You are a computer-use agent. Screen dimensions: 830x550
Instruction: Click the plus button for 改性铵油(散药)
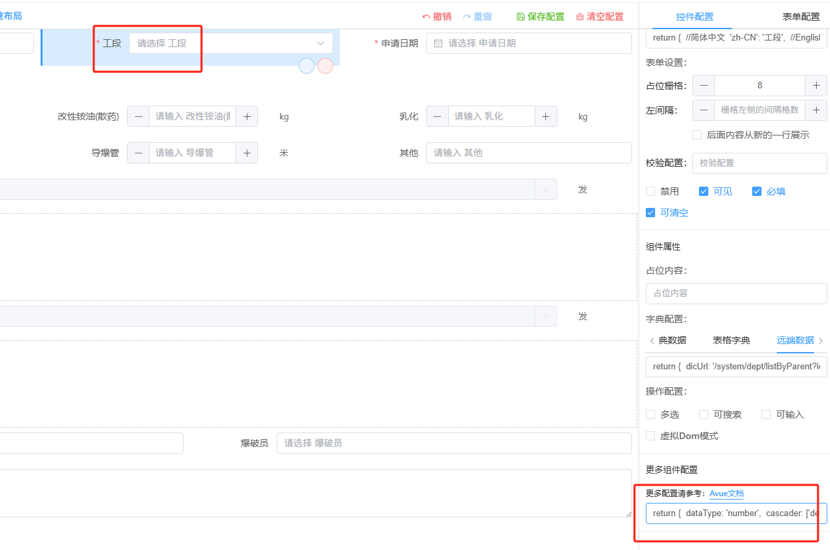pyautogui.click(x=247, y=116)
